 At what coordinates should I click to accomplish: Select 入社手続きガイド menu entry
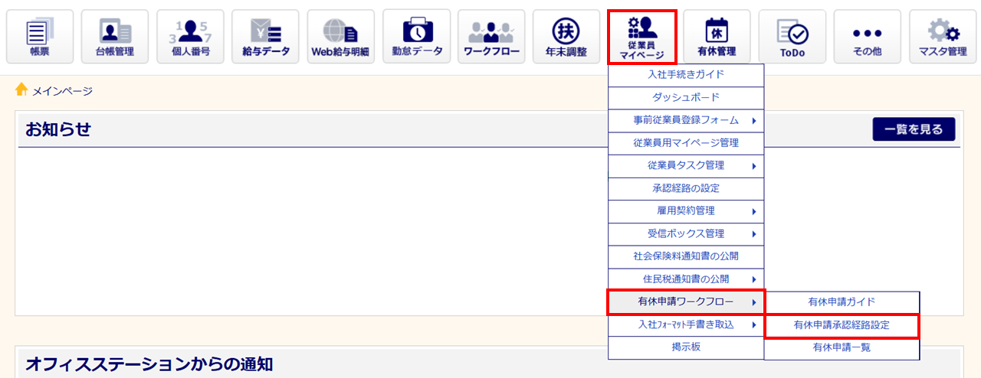pos(686,75)
